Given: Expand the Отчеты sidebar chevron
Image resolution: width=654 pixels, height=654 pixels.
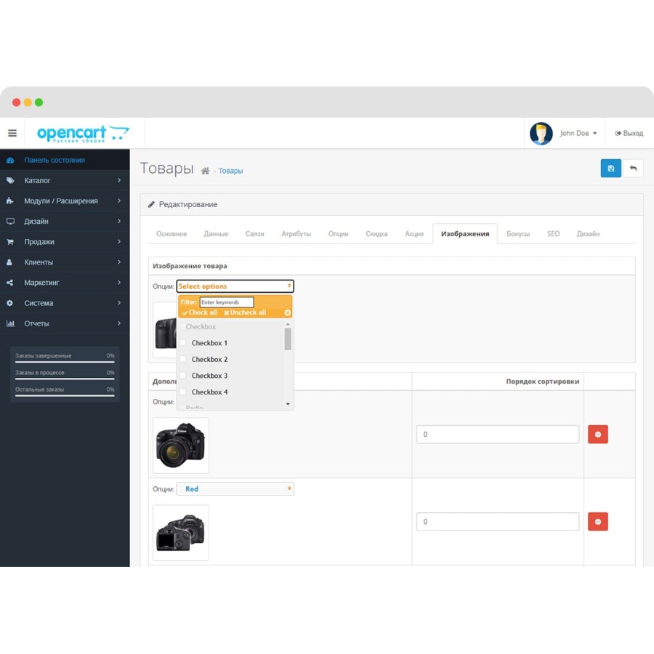Looking at the screenshot, I should [119, 323].
